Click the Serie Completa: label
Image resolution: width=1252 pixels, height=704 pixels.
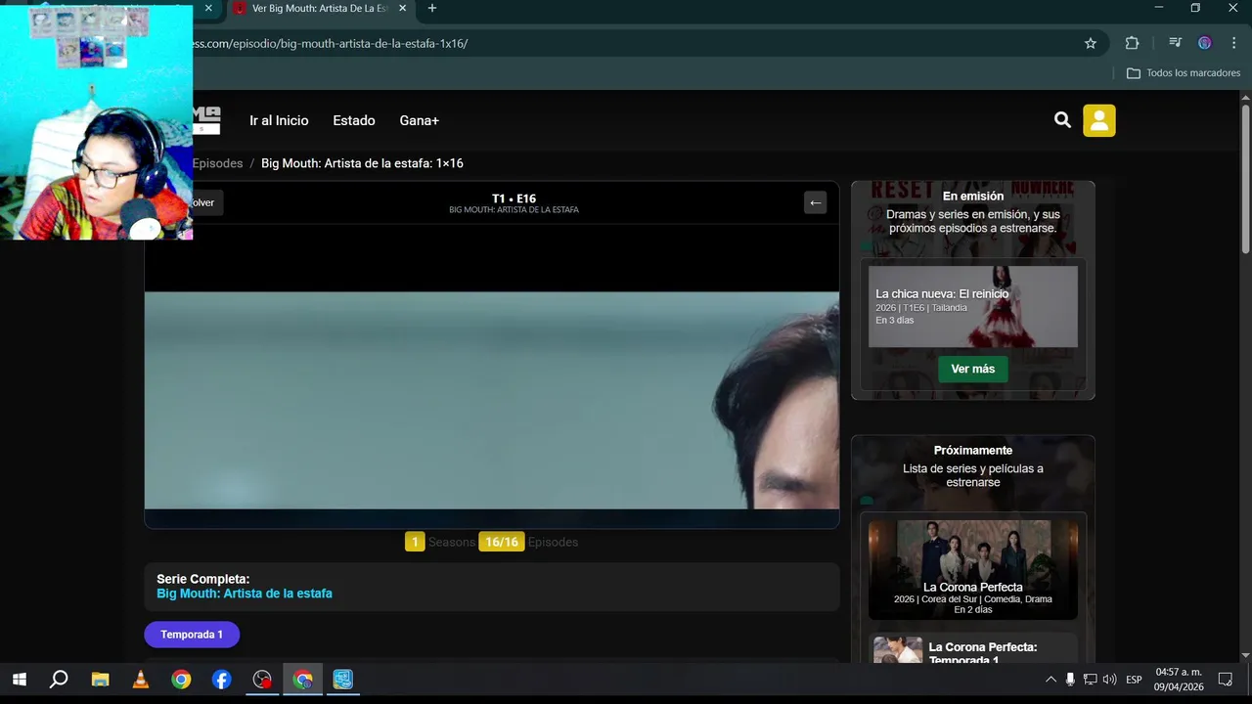pyautogui.click(x=203, y=579)
